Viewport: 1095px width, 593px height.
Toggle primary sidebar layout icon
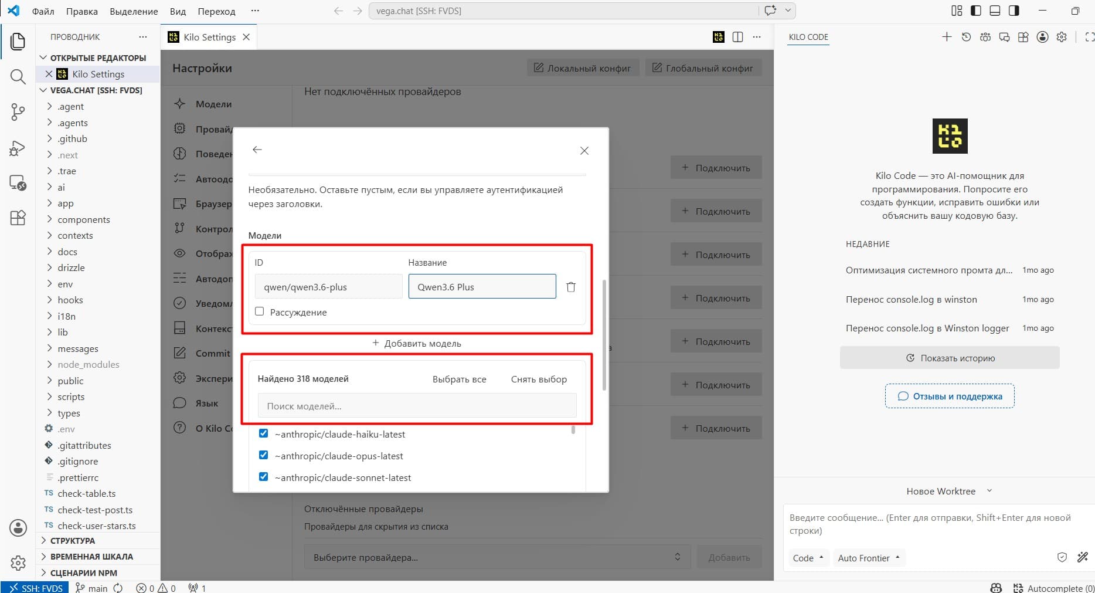pyautogui.click(x=976, y=11)
